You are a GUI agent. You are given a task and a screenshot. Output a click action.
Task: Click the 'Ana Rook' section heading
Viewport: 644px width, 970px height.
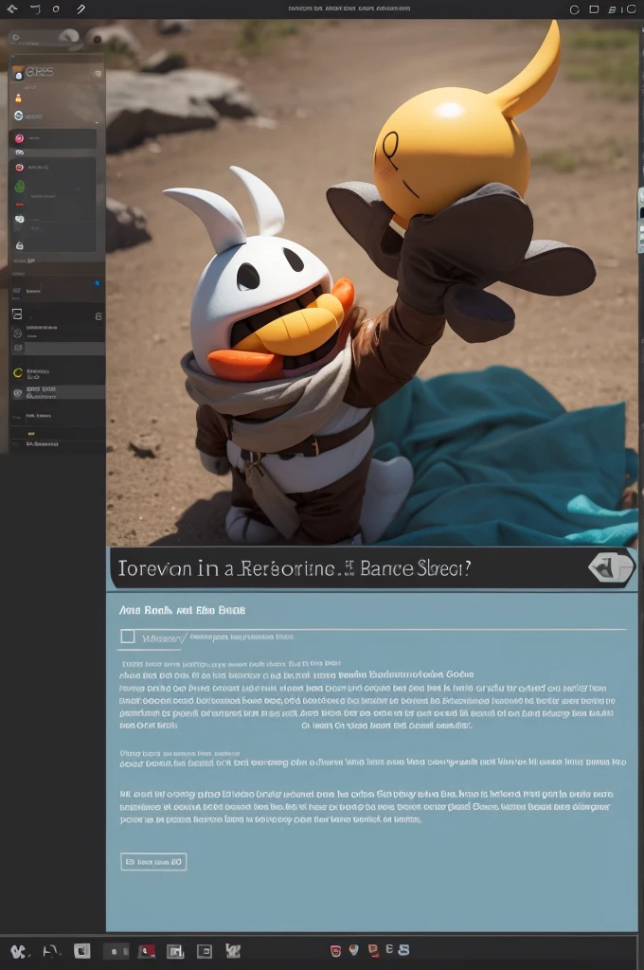(182, 610)
